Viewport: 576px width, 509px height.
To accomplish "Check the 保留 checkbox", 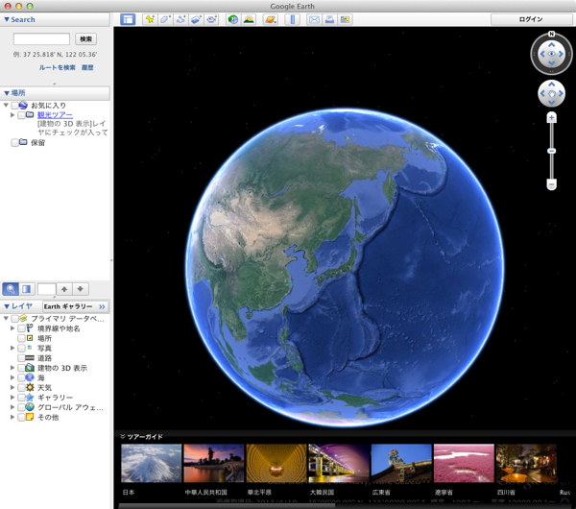I will [x=14, y=142].
